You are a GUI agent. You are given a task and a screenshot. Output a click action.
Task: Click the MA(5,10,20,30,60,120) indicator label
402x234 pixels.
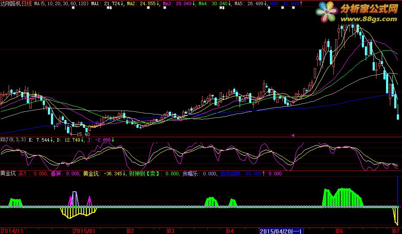(x=61, y=3)
